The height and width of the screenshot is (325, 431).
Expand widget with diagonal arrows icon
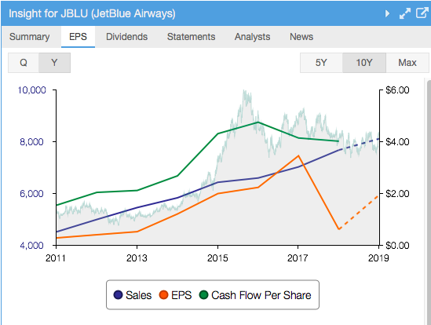(405, 13)
